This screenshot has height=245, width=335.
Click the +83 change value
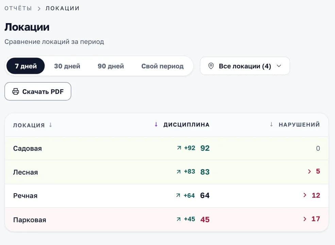click(189, 171)
